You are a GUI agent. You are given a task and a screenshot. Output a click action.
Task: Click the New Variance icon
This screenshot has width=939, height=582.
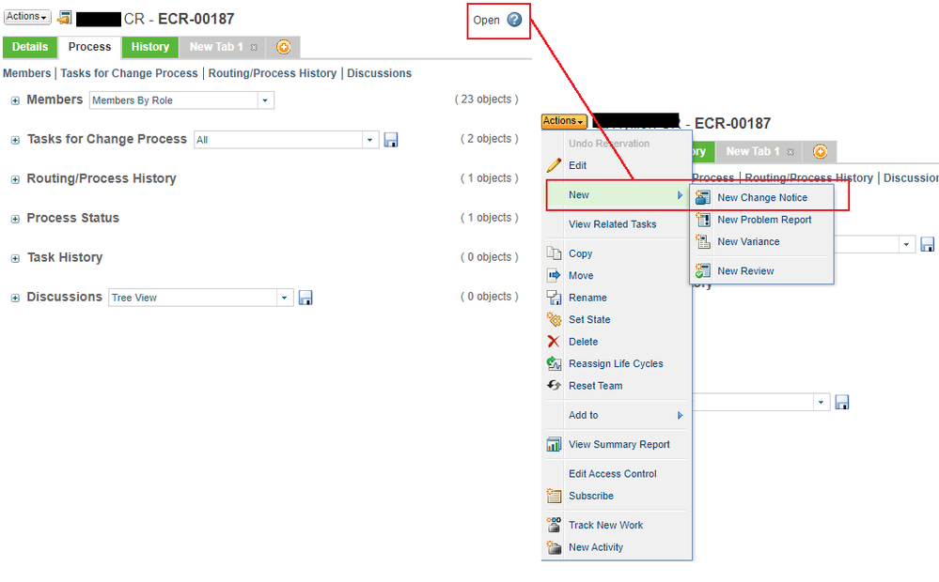[x=703, y=241]
